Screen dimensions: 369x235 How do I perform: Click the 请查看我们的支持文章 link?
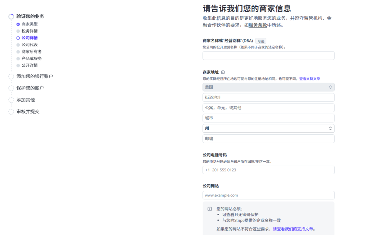[x=294, y=229]
